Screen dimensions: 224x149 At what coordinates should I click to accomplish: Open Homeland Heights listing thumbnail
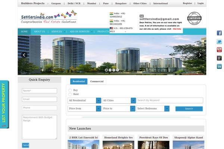point(118,145)
